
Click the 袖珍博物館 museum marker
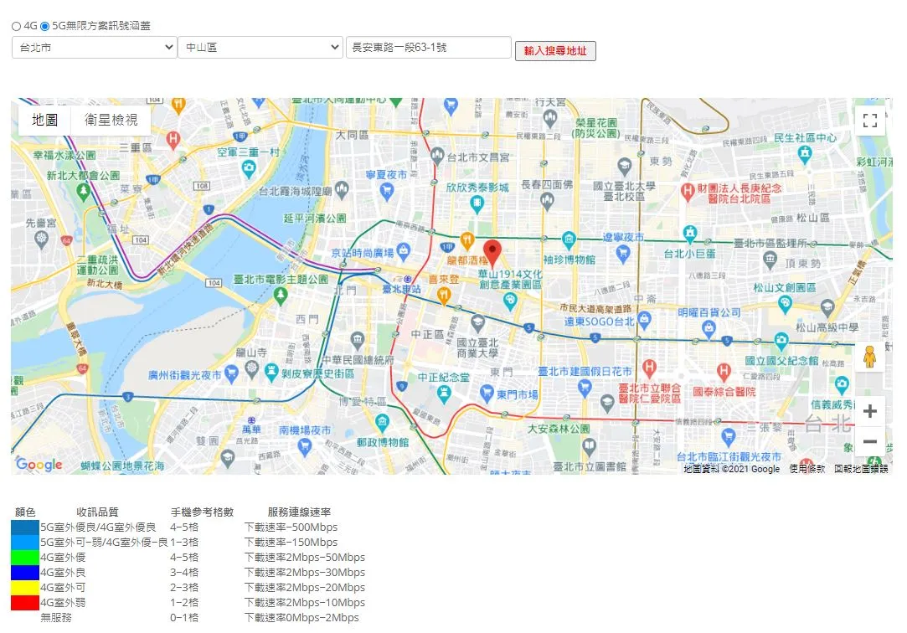click(x=569, y=239)
